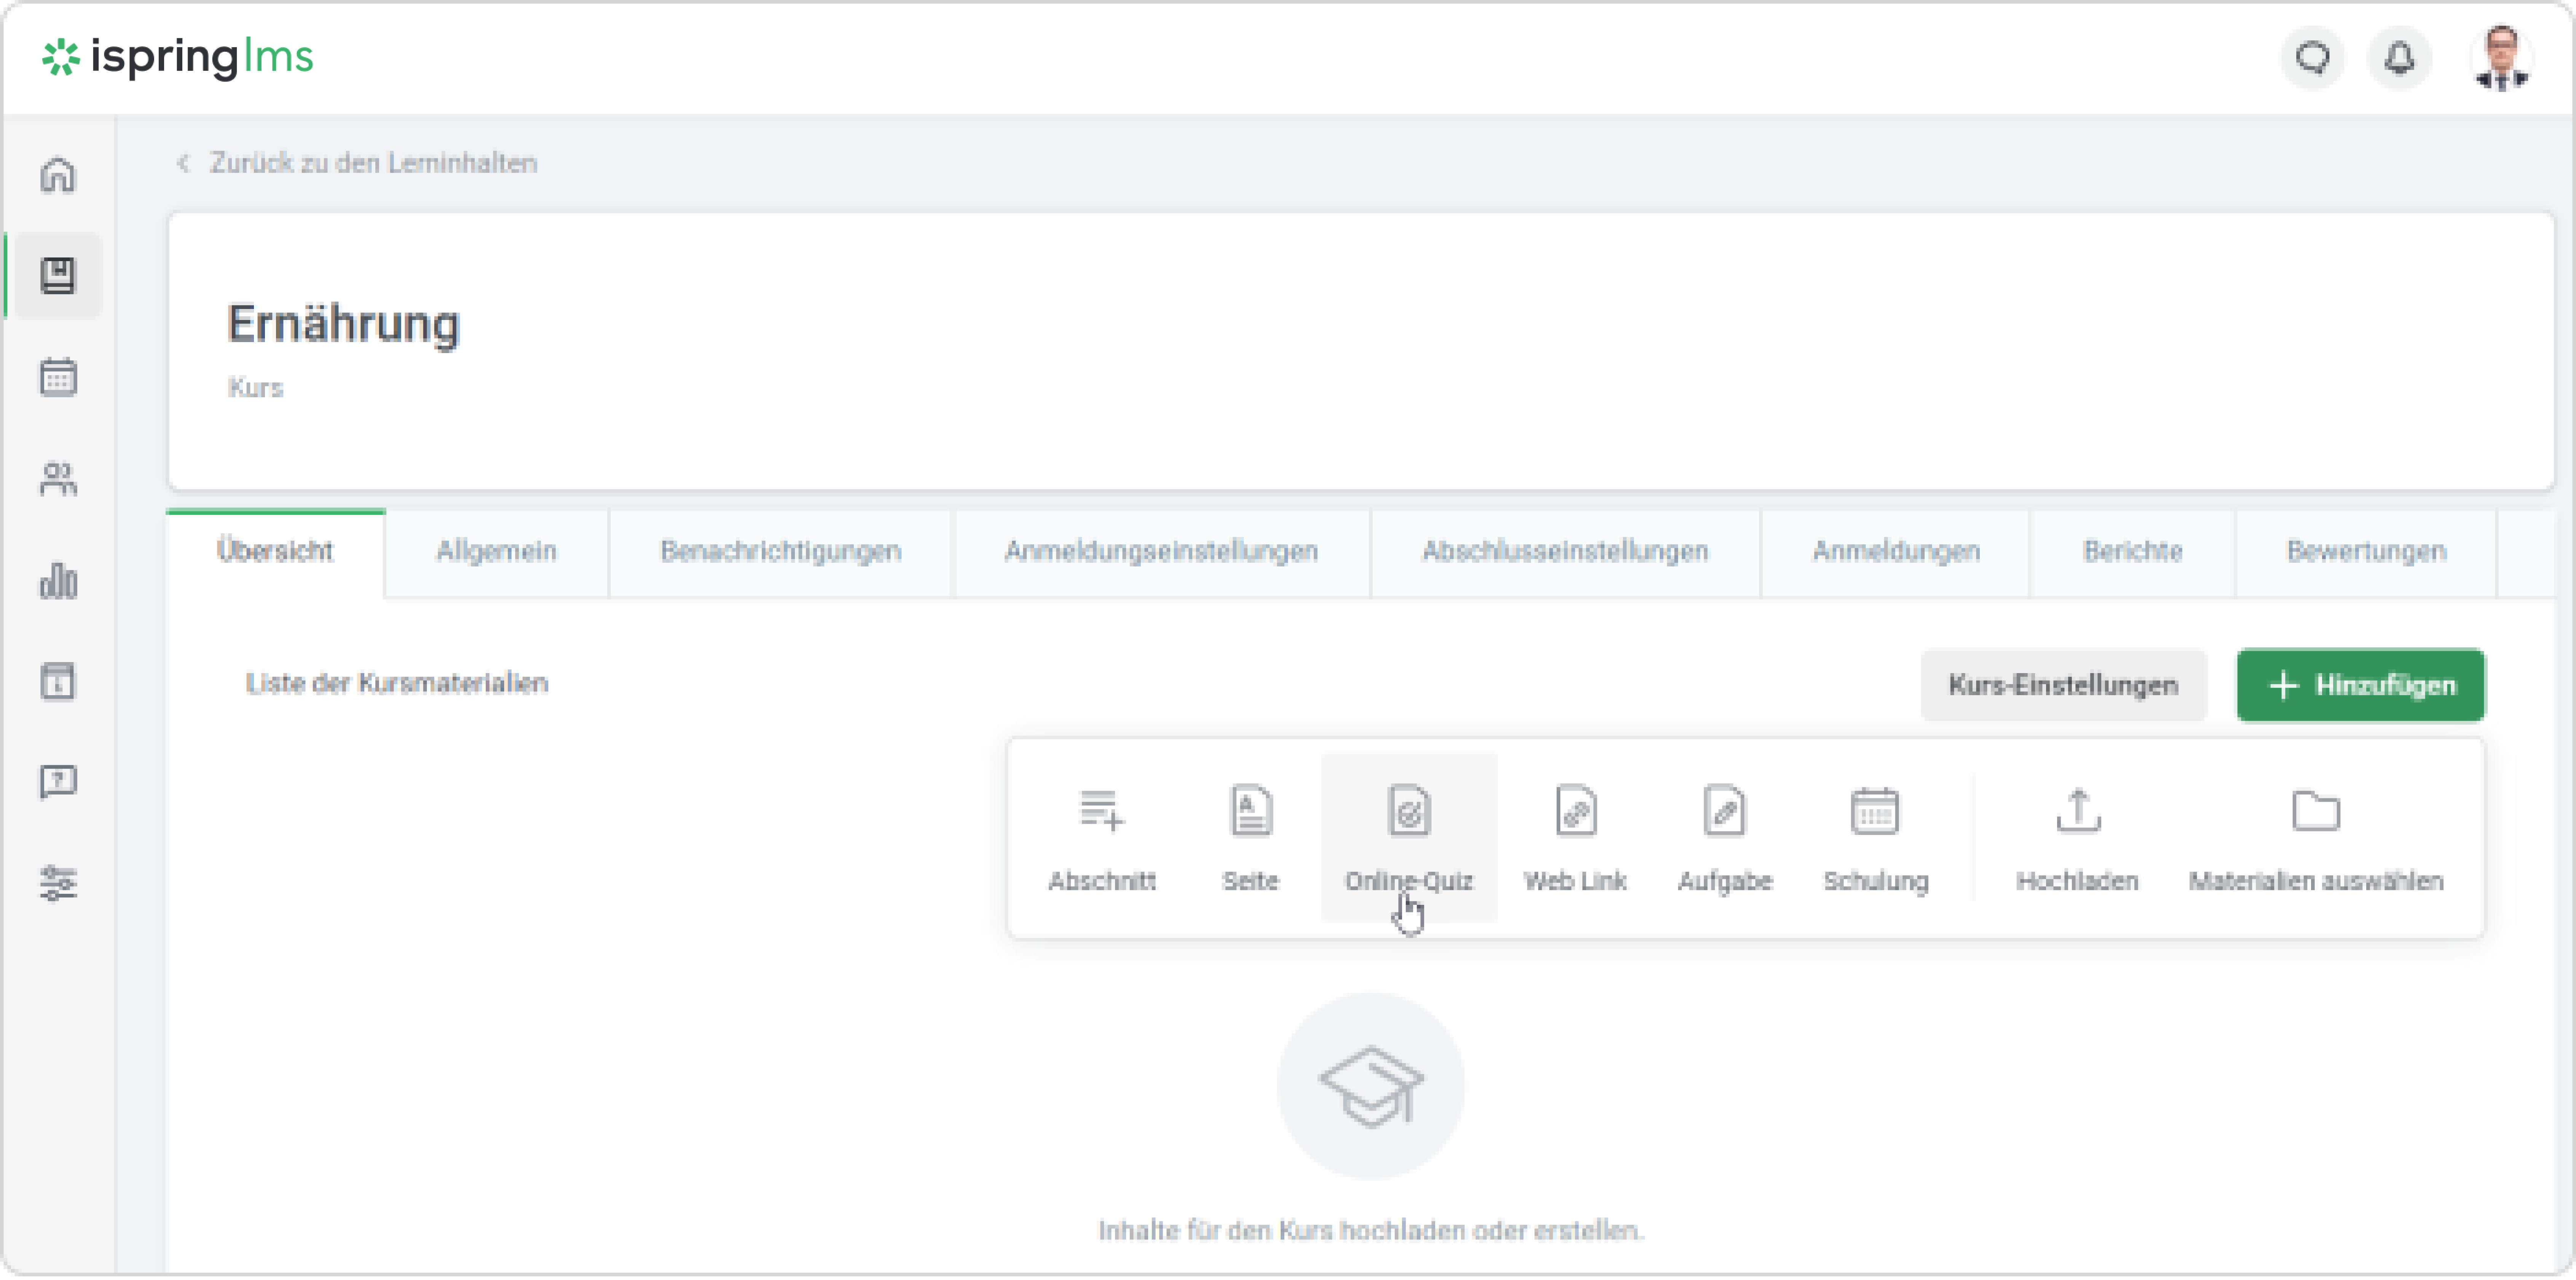Select the Materialien auswählen folder option
2576x1280 pixels.
pos(2315,837)
